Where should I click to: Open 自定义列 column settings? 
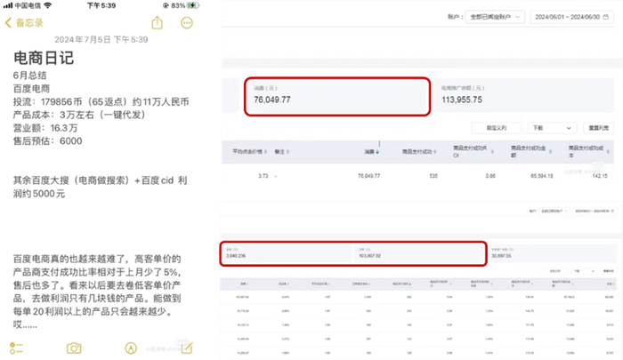coord(497,128)
